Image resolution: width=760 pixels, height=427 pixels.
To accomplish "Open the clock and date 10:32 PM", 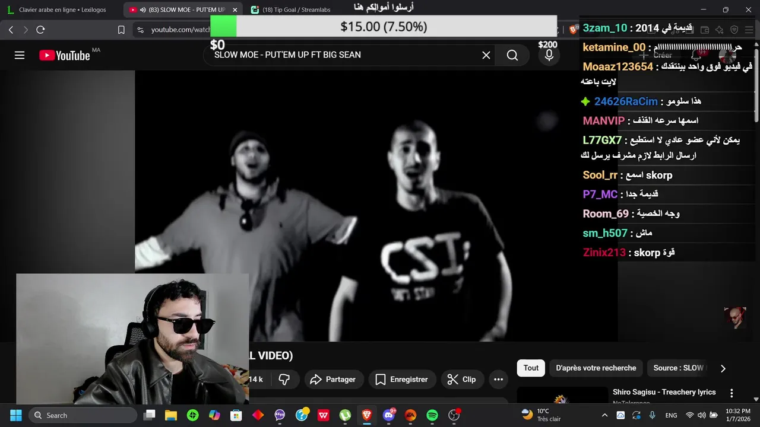I will point(737,415).
